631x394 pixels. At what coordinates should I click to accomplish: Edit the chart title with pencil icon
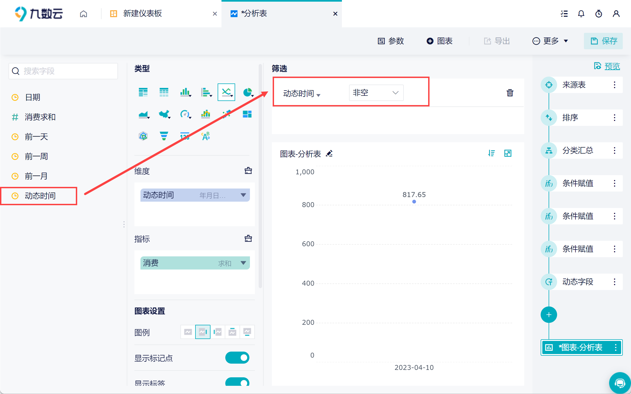click(x=329, y=153)
